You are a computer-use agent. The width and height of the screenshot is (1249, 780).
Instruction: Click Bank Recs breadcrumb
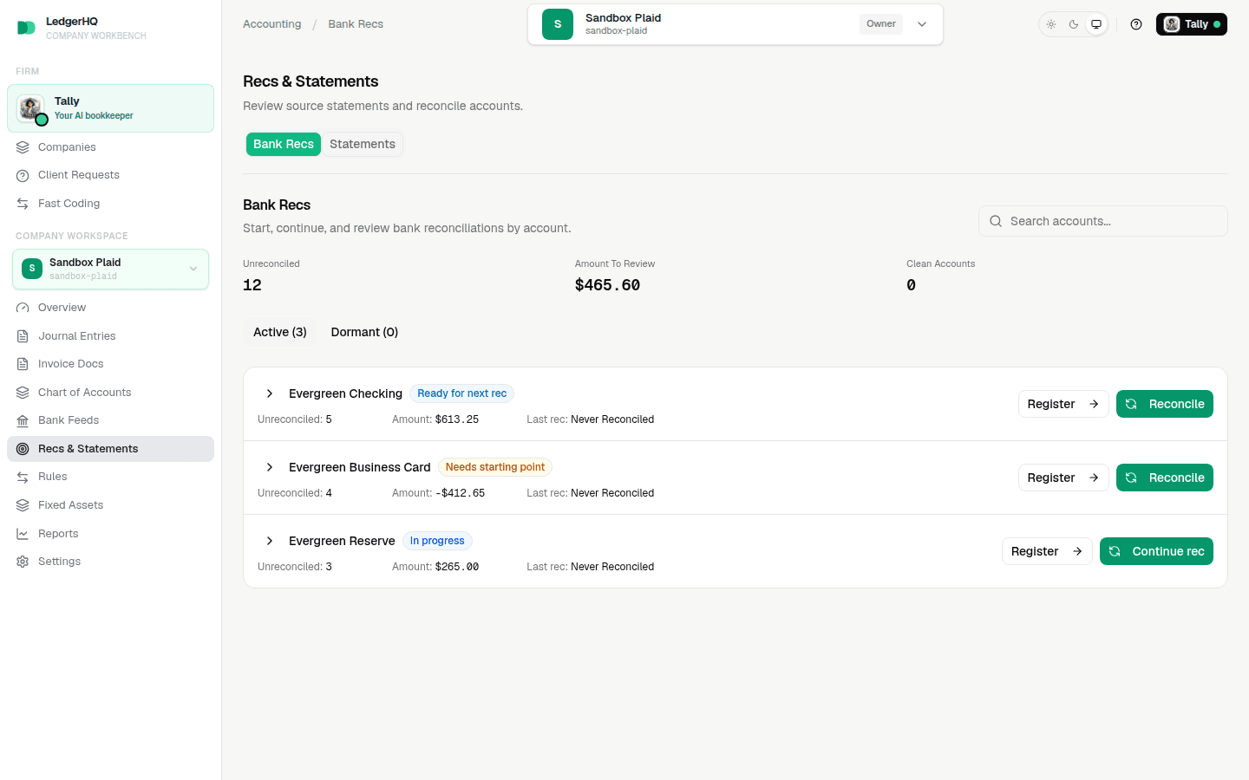point(356,24)
